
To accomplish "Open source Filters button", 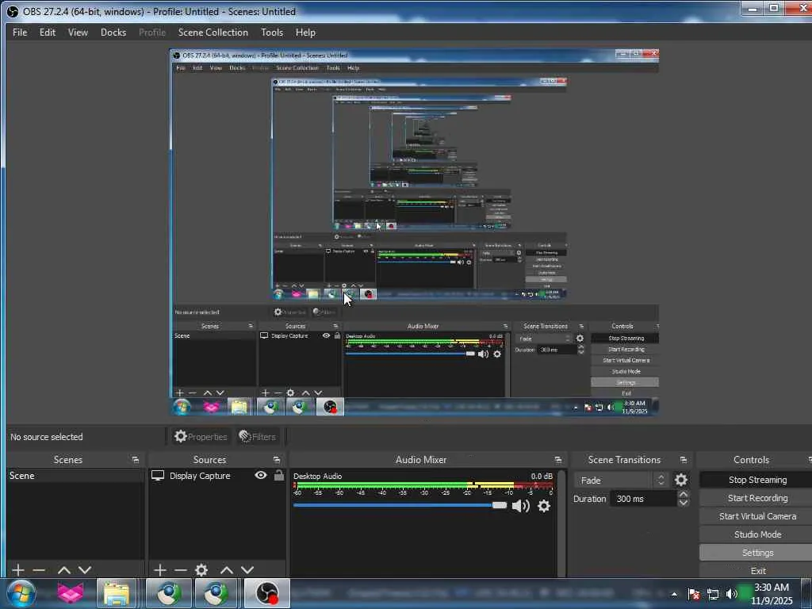I will 257,437.
